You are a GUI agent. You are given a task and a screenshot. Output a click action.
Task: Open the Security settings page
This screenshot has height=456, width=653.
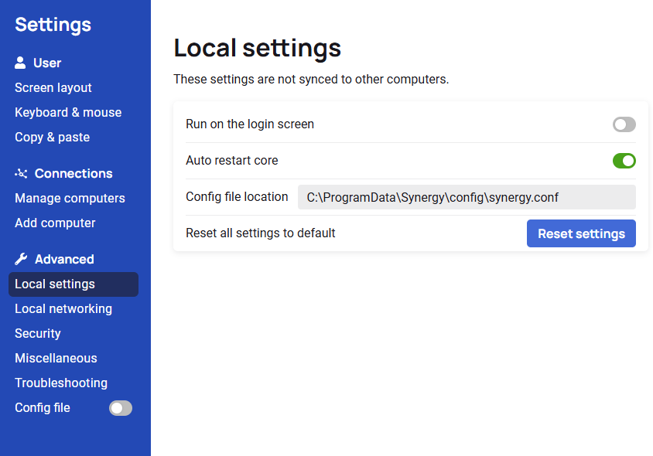pos(37,333)
